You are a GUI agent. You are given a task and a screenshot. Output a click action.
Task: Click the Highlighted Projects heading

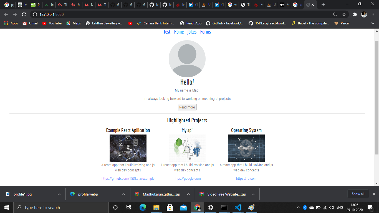coord(187,120)
